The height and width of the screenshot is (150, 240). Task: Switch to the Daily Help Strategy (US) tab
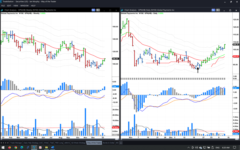(x=33, y=143)
